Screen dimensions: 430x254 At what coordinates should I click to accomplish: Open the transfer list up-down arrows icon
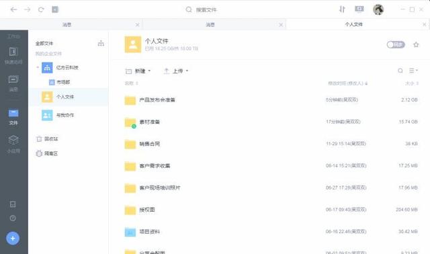(x=342, y=9)
